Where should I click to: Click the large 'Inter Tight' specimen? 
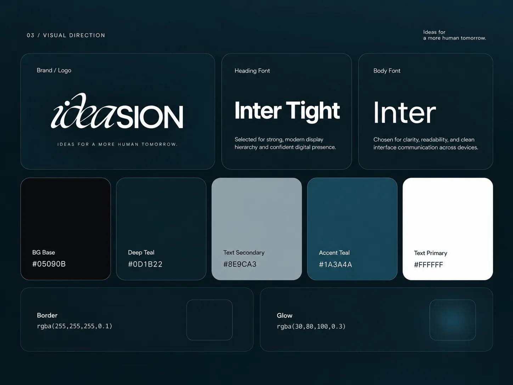[287, 111]
